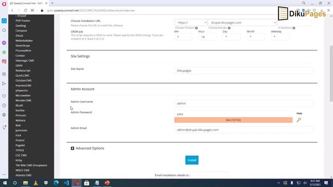Image resolution: width=333 pixels, height=187 pixels.
Task: Open Atlantis CMS in the sidebar list
Action: (23, 175)
